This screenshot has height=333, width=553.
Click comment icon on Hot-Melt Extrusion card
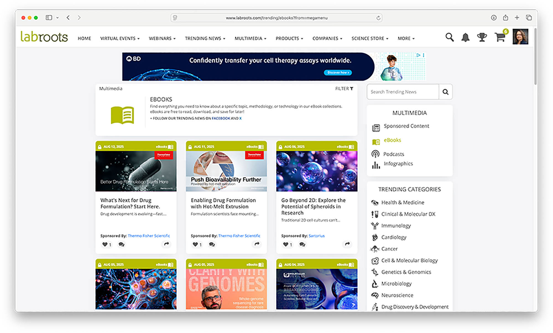coord(212,244)
